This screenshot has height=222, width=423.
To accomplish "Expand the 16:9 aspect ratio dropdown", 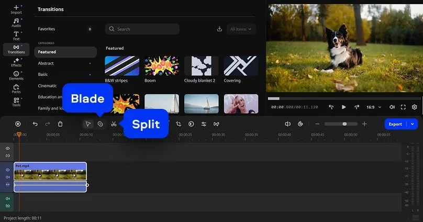I will coord(373,107).
